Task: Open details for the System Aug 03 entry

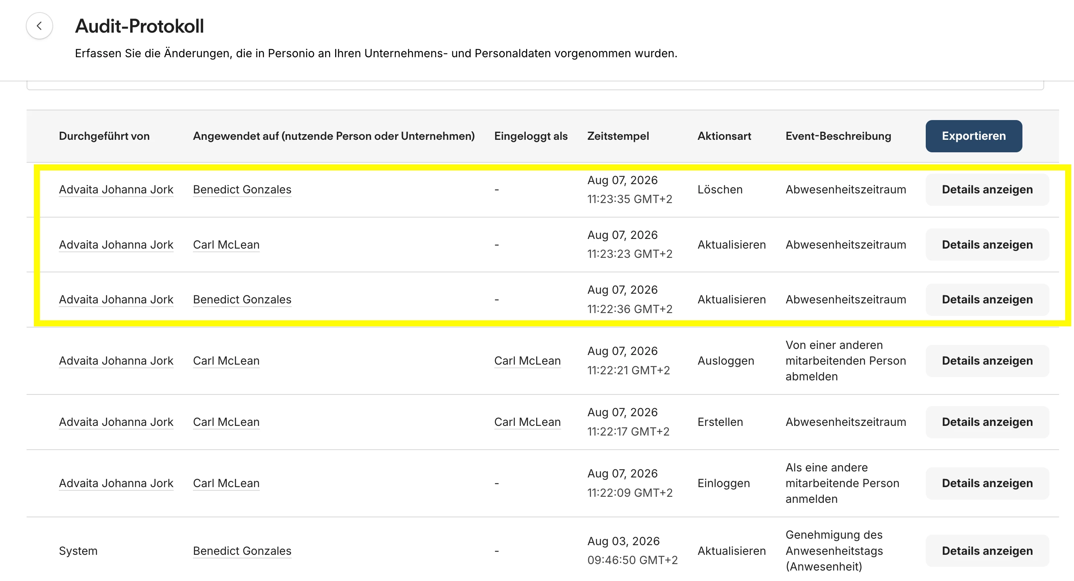Action: pos(987,551)
